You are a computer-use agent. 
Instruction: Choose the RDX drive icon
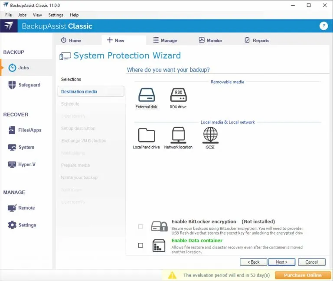(x=178, y=95)
